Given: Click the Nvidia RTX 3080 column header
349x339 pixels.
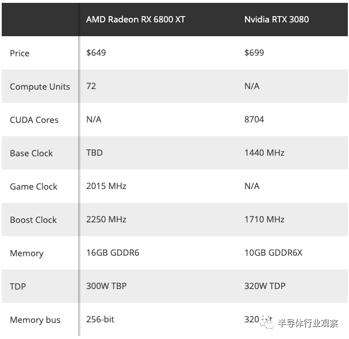Looking at the screenshot, I should [276, 19].
